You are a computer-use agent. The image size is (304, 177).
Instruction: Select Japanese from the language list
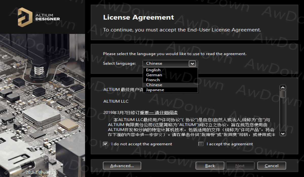coord(155,90)
